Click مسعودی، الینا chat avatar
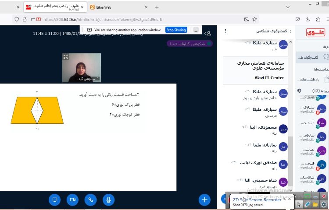 pyautogui.click(x=283, y=129)
